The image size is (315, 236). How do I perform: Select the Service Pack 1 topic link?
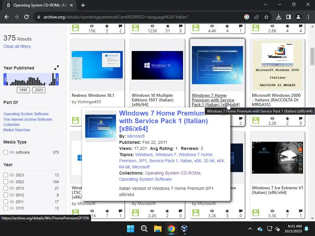[x=164, y=161]
